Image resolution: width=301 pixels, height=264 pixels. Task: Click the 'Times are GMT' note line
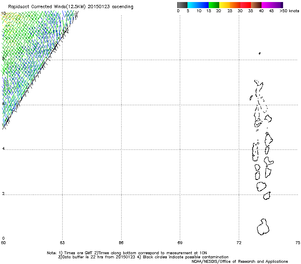pos(127,253)
